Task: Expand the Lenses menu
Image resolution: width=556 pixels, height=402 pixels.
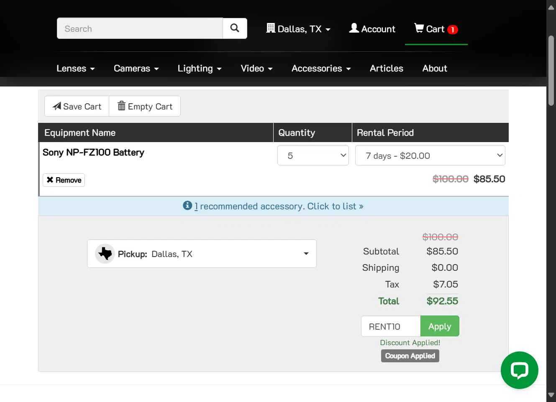Action: pos(76,69)
